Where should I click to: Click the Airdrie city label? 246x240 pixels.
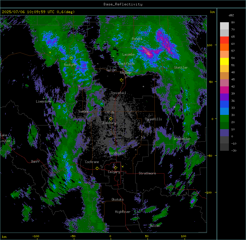pyautogui.click(x=115, y=153)
